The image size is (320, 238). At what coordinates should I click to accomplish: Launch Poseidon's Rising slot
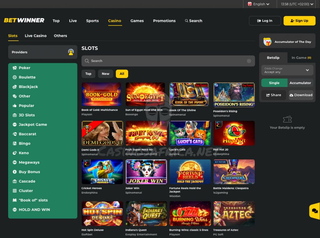point(234,95)
